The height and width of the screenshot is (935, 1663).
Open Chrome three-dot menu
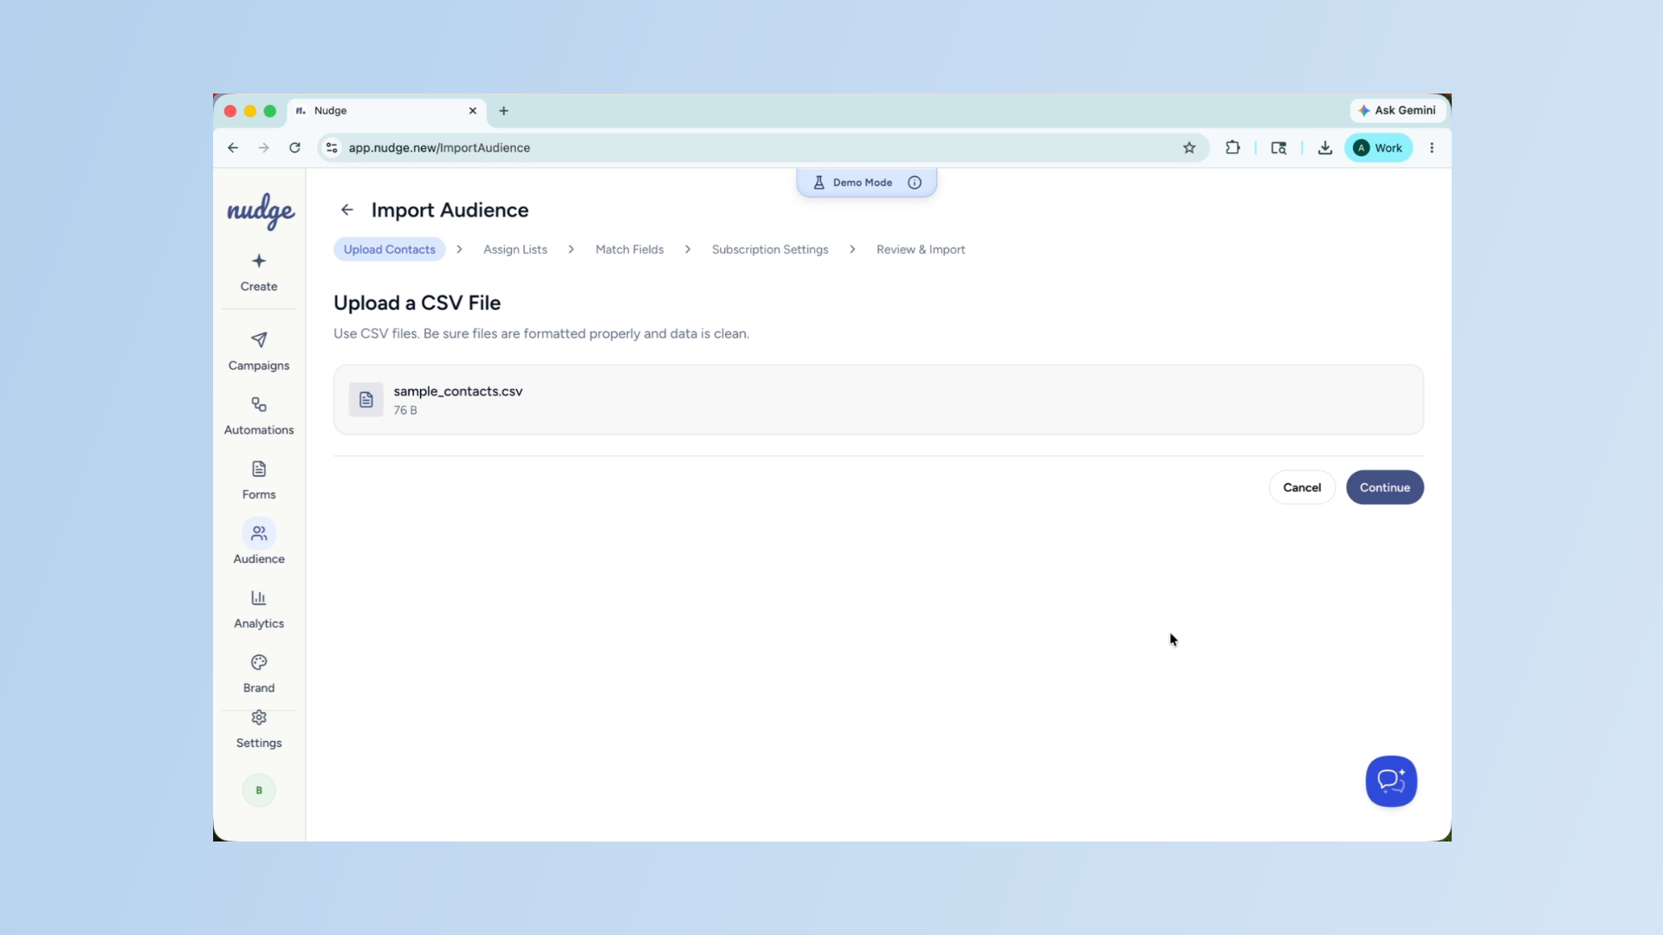pyautogui.click(x=1432, y=148)
